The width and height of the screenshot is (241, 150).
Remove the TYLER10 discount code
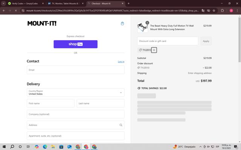point(154,50)
